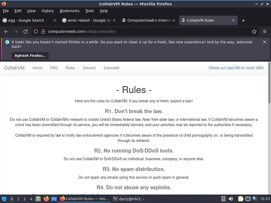Open the tracking protection shield icon
The image size is (271, 203).
click(36, 31)
